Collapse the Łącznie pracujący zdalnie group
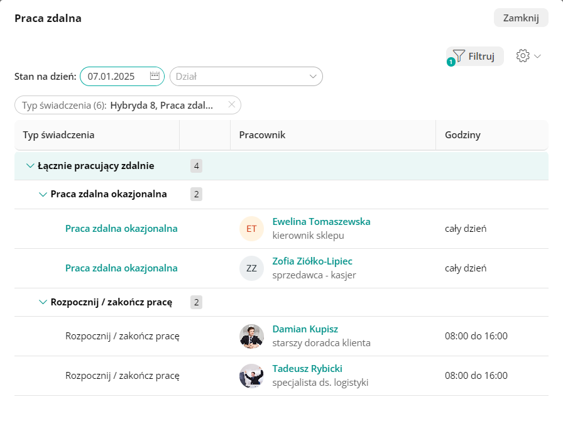The height and width of the screenshot is (448, 563). click(30, 166)
